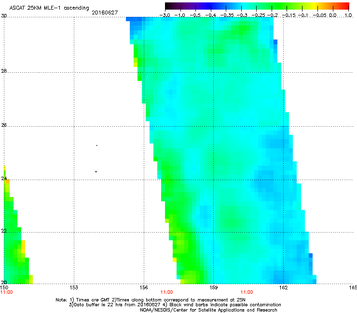Viewport: 357px width, 313px height.
Task: Click the '-0.4' color scale label
Action: pos(211,15)
